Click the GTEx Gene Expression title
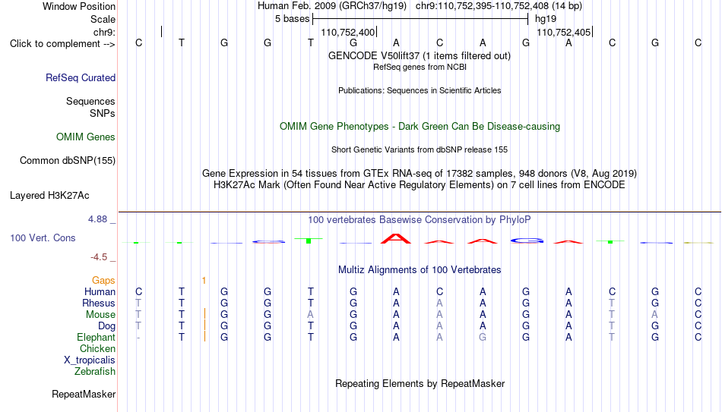Viewport: 722px width, 412px height. point(420,173)
